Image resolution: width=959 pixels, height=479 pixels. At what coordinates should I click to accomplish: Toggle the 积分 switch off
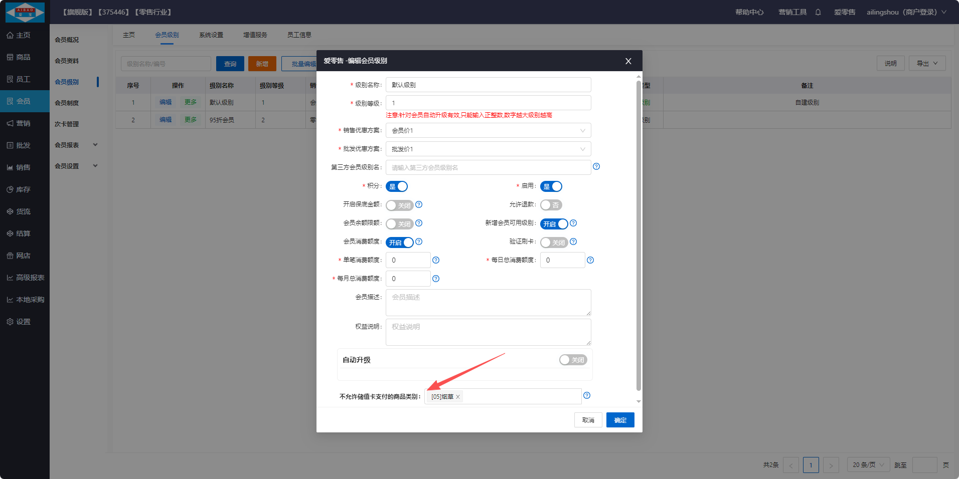[397, 186]
